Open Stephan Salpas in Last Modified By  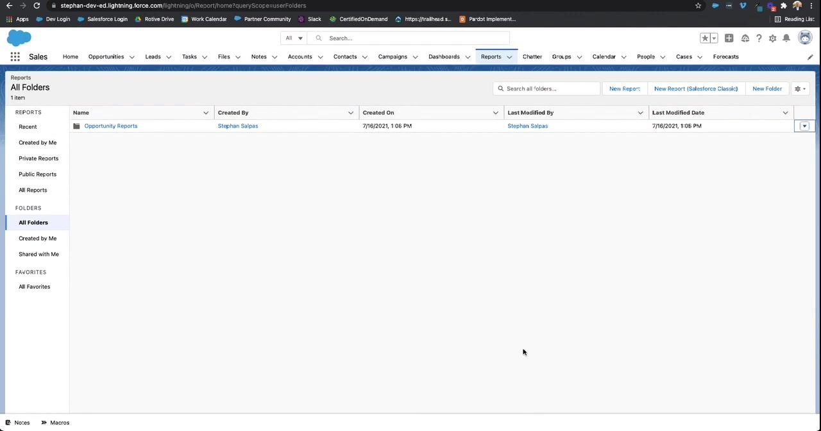coord(528,126)
